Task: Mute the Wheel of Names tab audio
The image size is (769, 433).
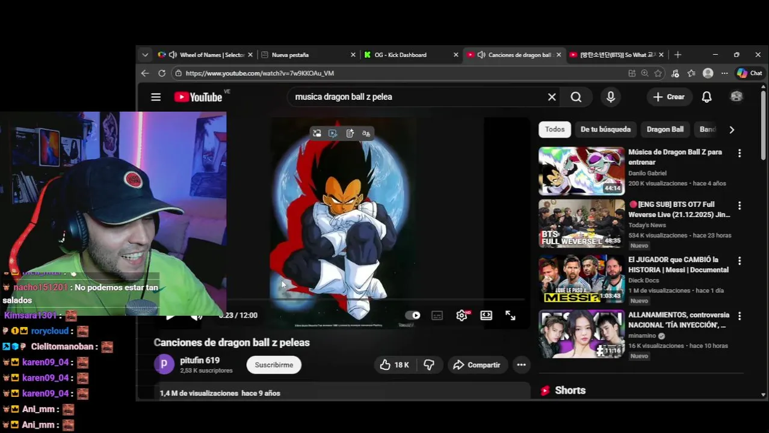Action: [173, 55]
